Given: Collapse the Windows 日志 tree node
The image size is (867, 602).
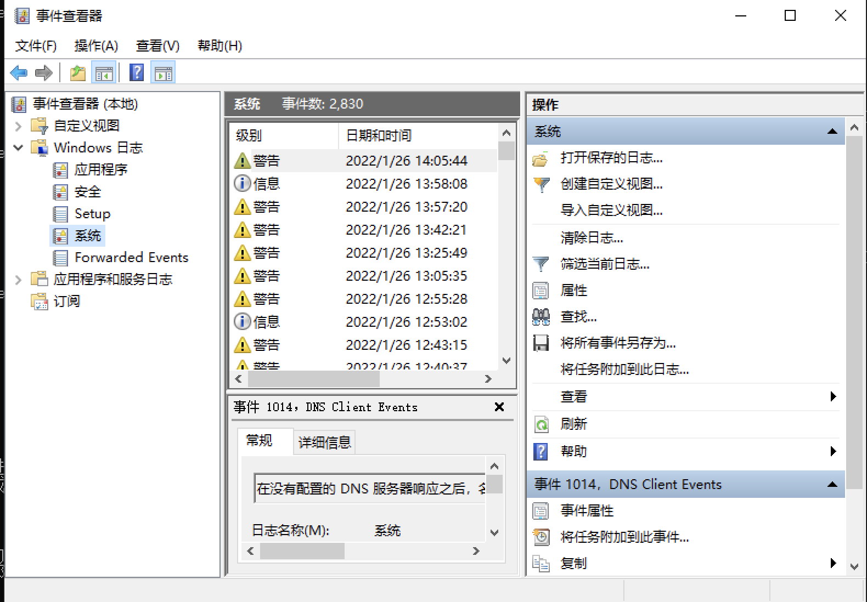Looking at the screenshot, I should click(18, 148).
